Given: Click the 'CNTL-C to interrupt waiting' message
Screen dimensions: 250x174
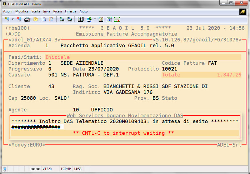Looking at the screenshot, I should 124,133.
